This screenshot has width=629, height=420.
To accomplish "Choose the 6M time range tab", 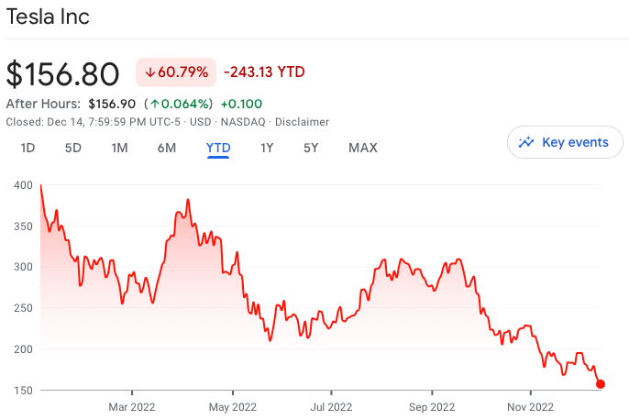I will pos(166,148).
